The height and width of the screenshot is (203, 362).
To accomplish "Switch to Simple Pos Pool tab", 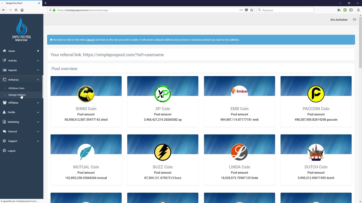I will tap(20, 3).
